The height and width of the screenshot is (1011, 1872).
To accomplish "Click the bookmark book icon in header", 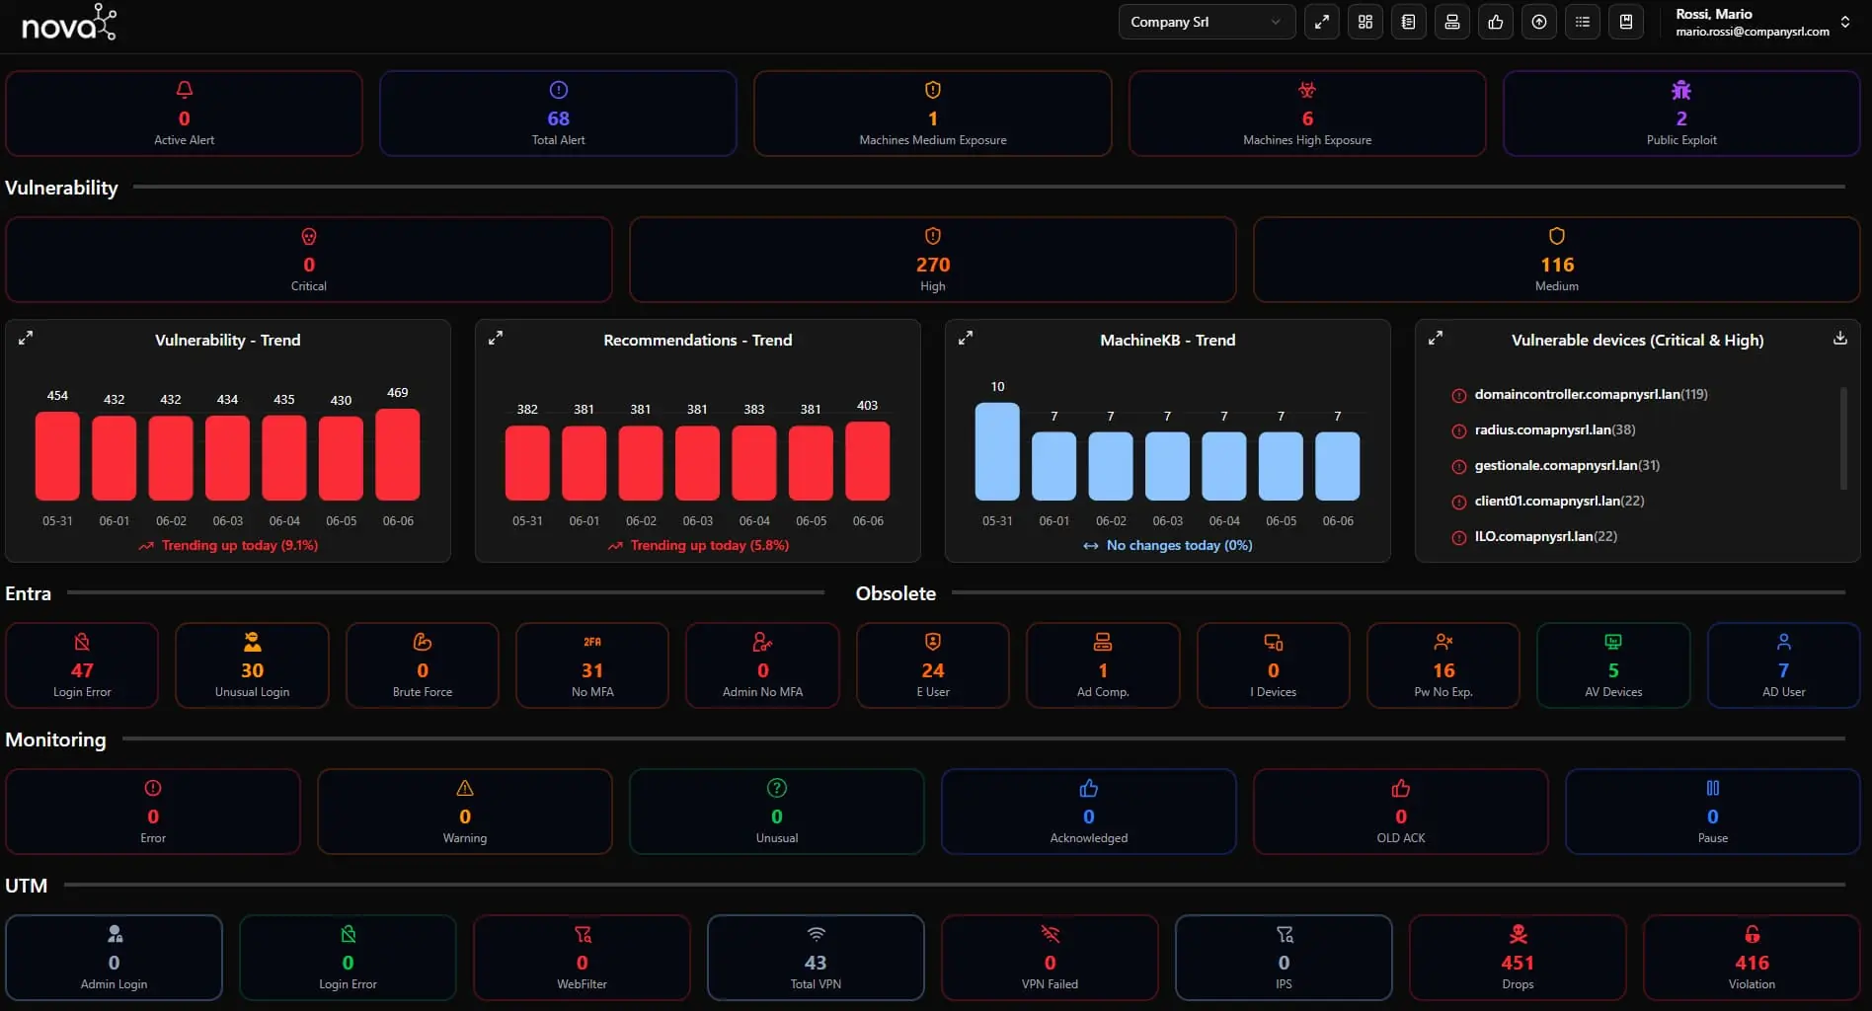I will point(1626,22).
